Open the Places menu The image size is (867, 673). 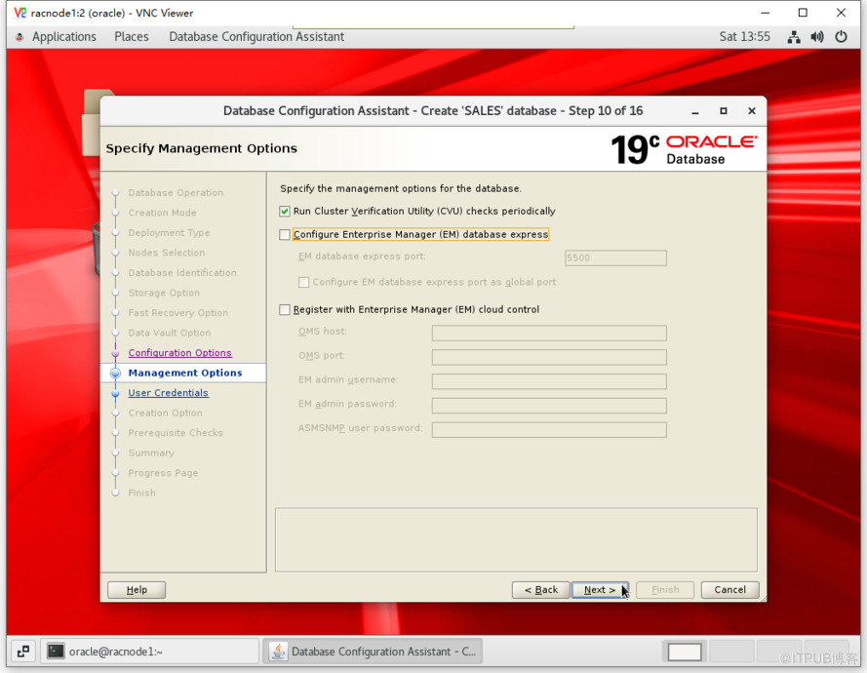[132, 37]
